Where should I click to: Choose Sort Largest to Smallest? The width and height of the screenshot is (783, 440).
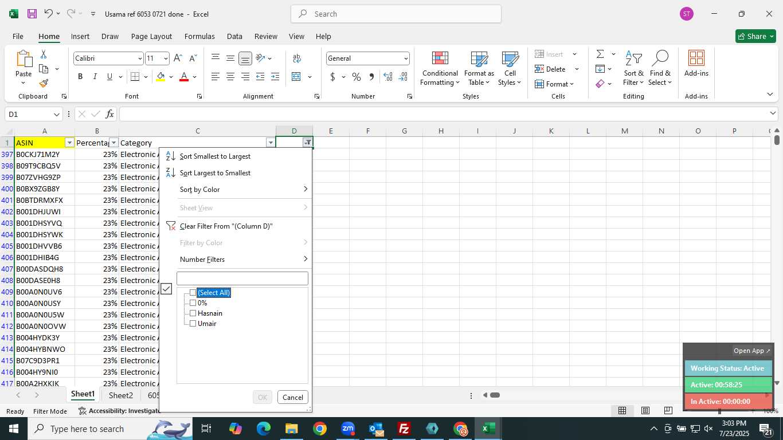point(236,172)
